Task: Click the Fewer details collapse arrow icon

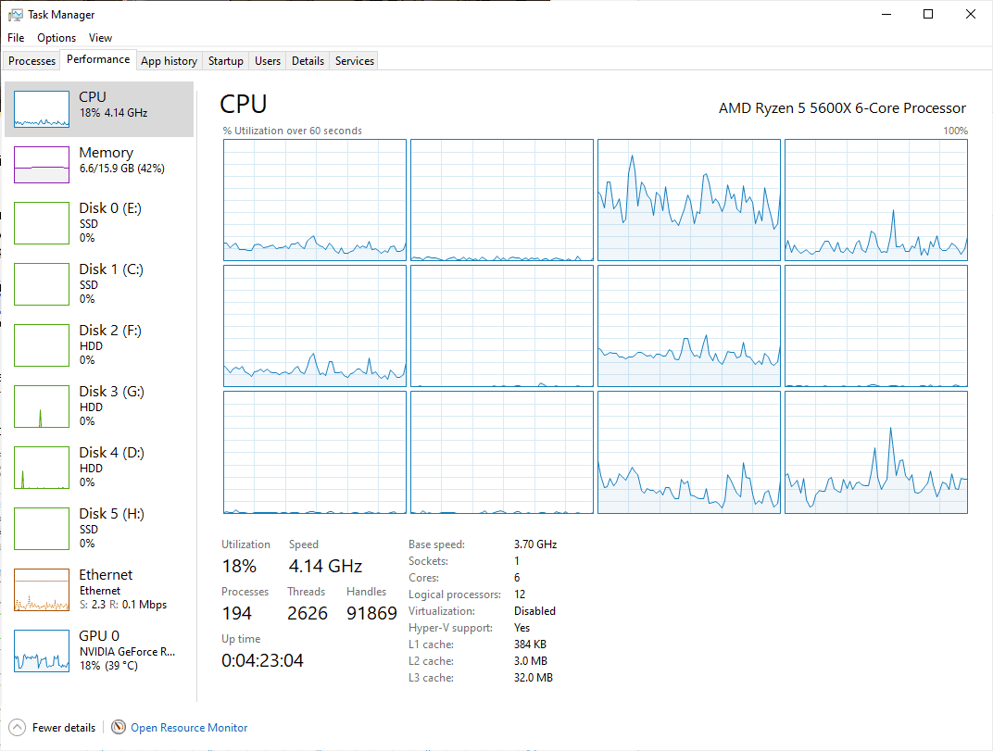Action: 17,728
